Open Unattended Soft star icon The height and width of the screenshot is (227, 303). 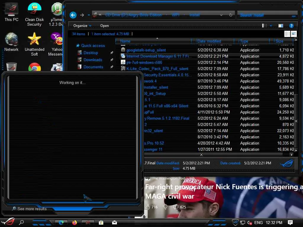tap(34, 44)
